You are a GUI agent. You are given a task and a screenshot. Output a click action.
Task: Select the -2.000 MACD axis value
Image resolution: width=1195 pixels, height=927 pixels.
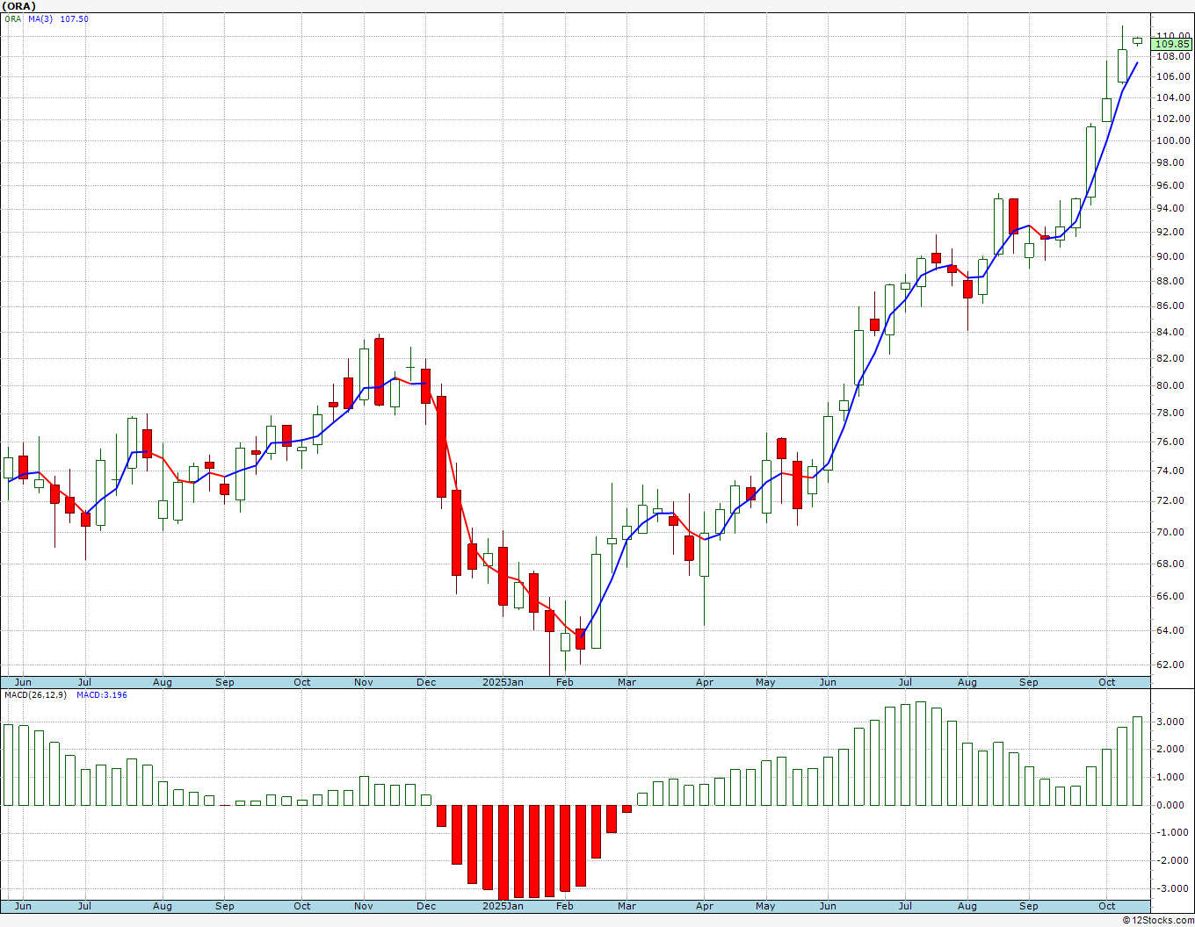[1174, 860]
